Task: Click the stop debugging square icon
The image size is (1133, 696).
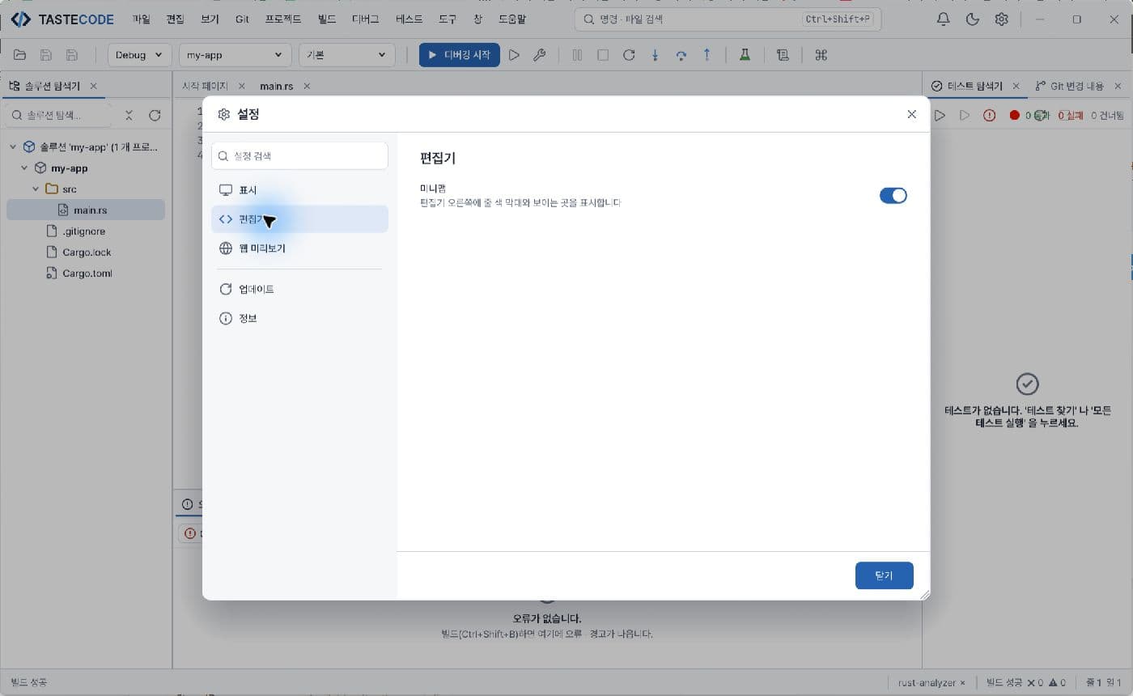Action: tap(603, 55)
